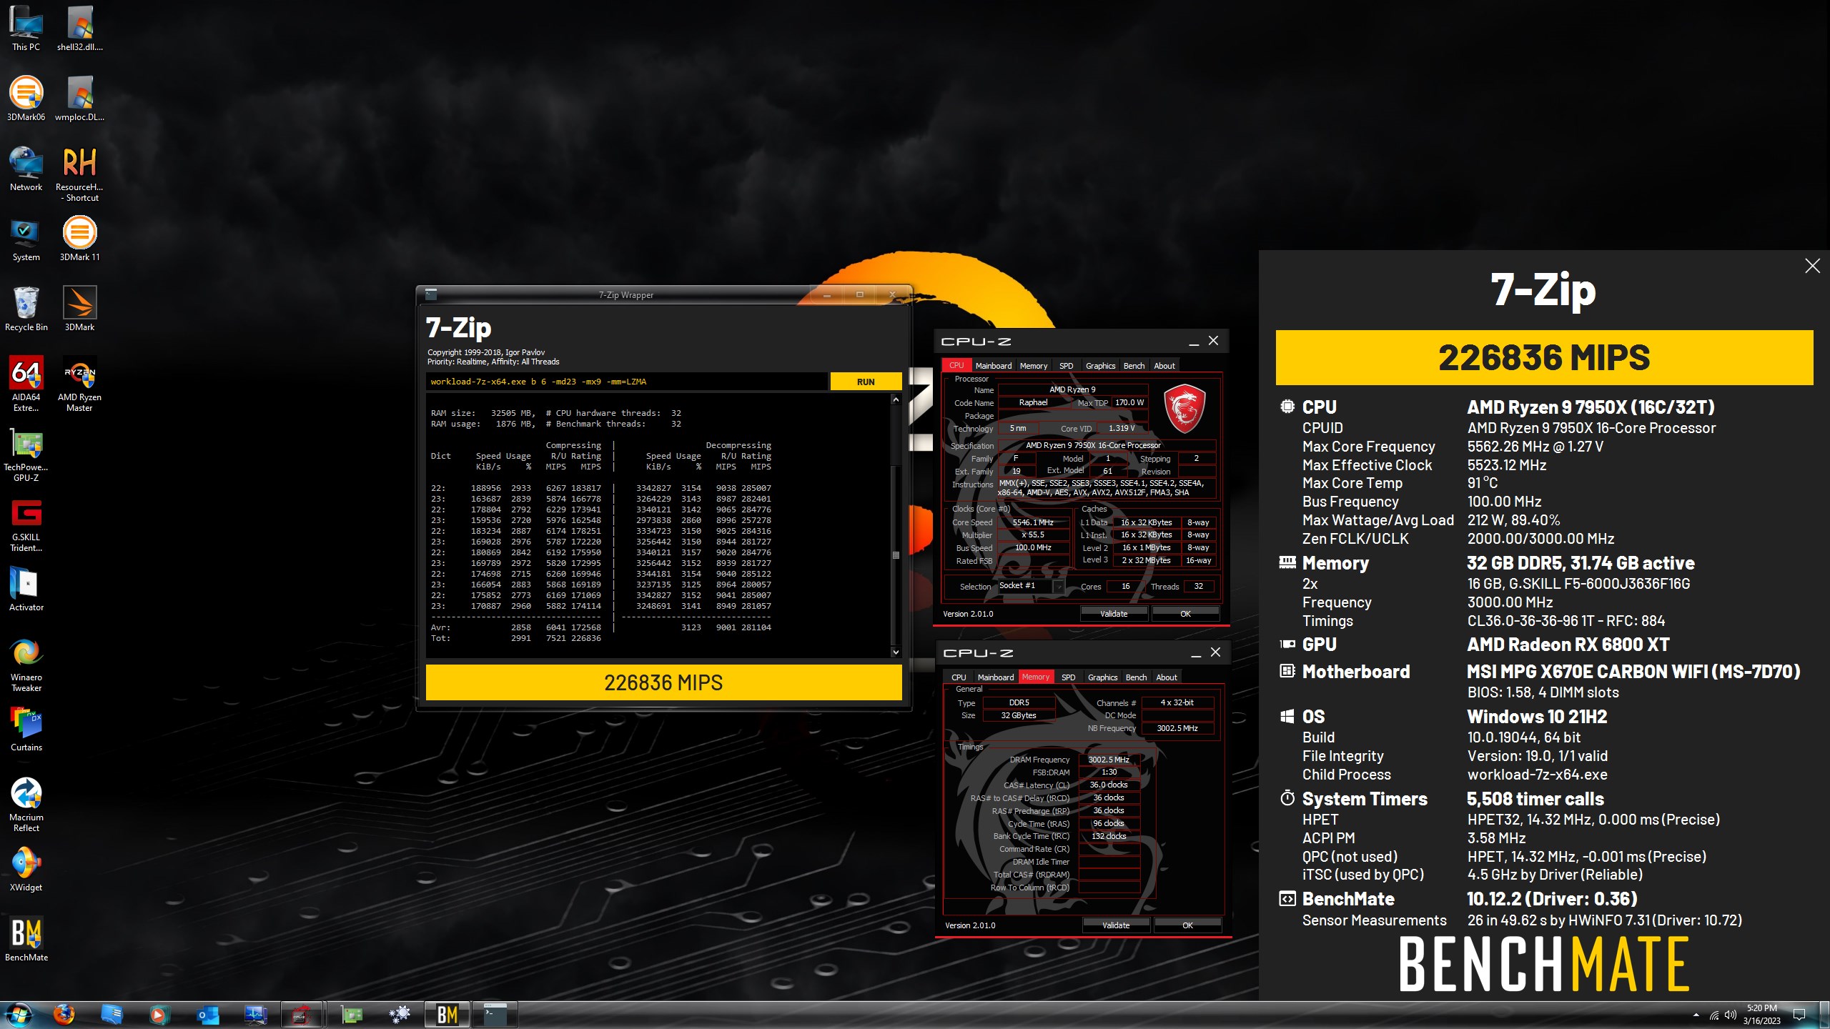Open the notification center icon
The height and width of the screenshot is (1029, 1830).
click(x=1800, y=1015)
